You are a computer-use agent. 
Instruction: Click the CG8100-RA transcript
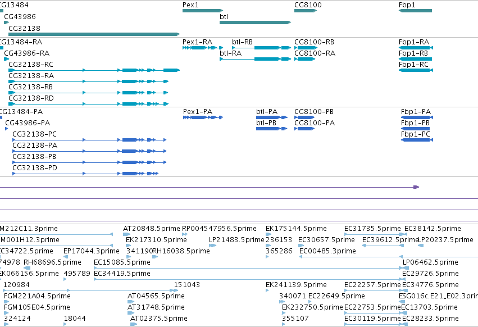pos(304,59)
